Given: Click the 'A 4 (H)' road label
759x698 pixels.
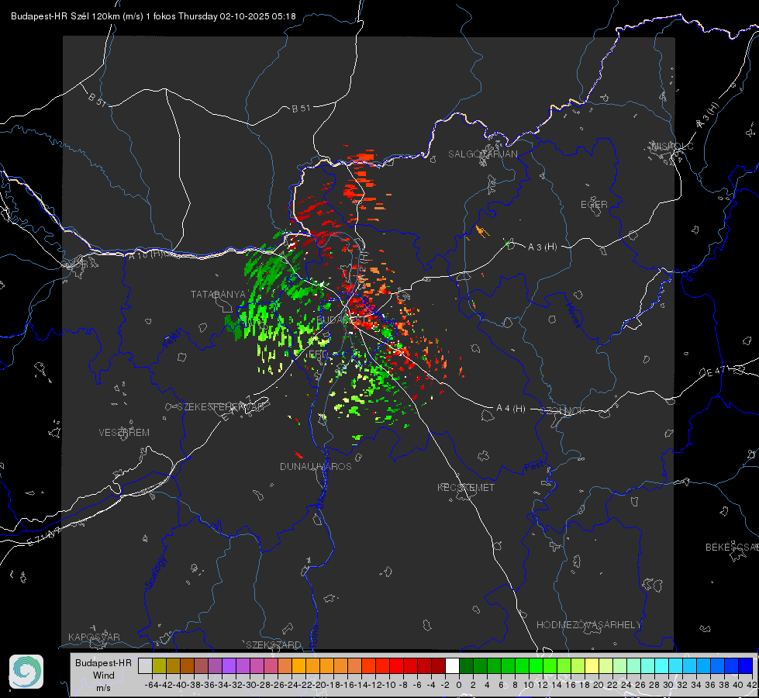Looking at the screenshot, I should pos(511,409).
